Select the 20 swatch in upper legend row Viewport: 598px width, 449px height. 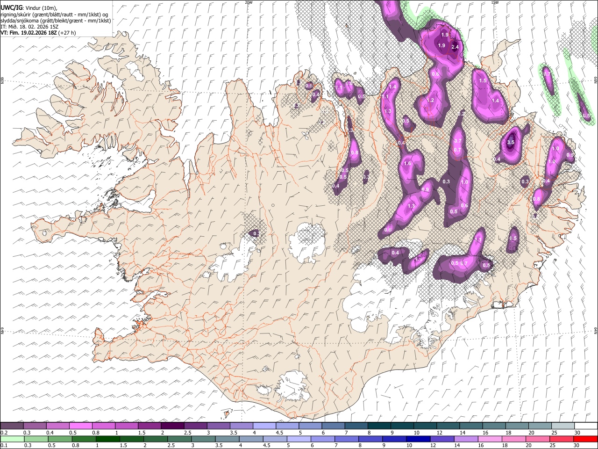540,426
